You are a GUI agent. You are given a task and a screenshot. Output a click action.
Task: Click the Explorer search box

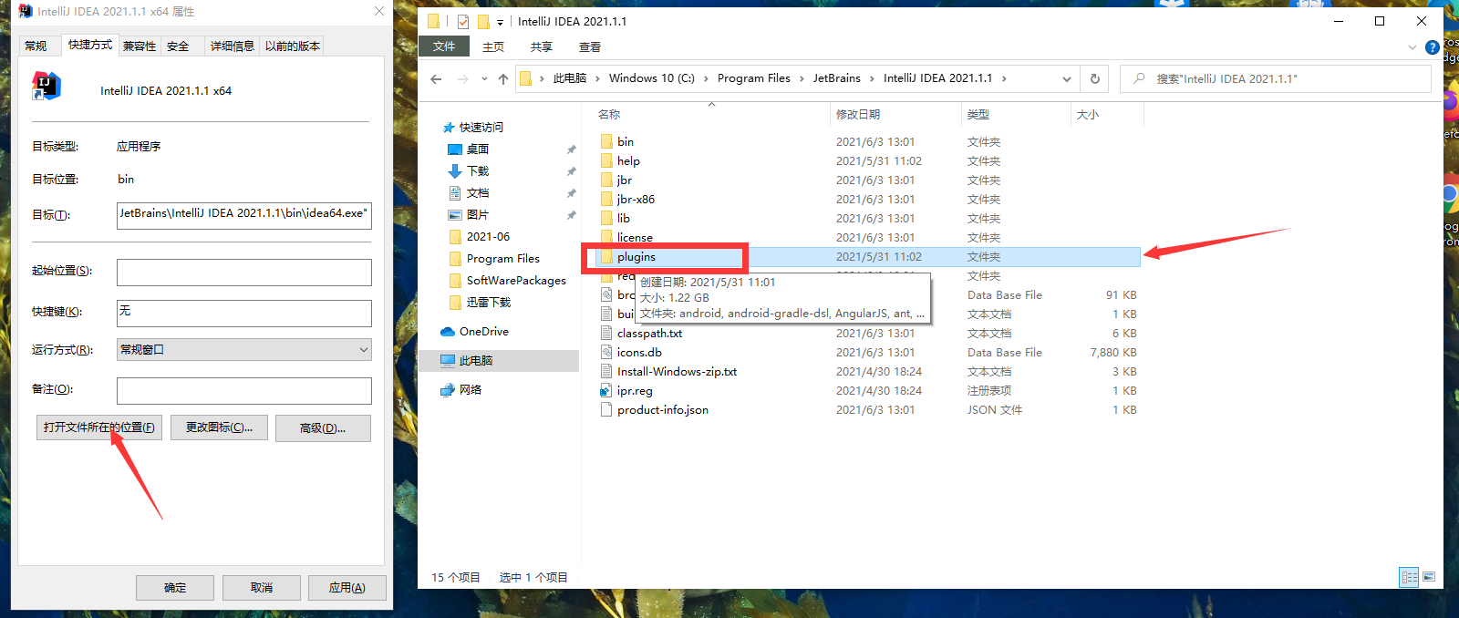click(1276, 79)
